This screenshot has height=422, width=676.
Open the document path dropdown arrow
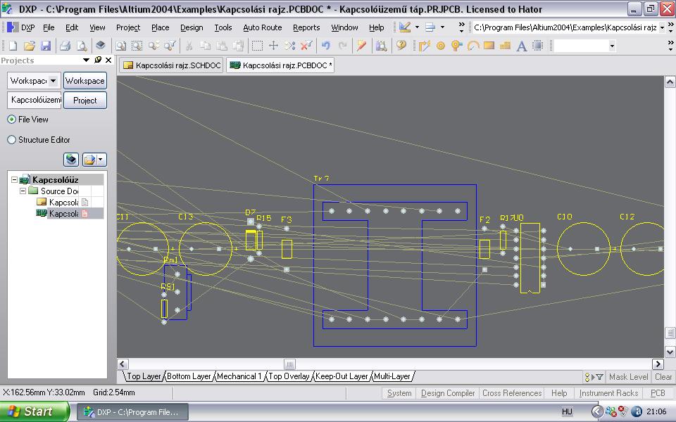[x=663, y=27]
